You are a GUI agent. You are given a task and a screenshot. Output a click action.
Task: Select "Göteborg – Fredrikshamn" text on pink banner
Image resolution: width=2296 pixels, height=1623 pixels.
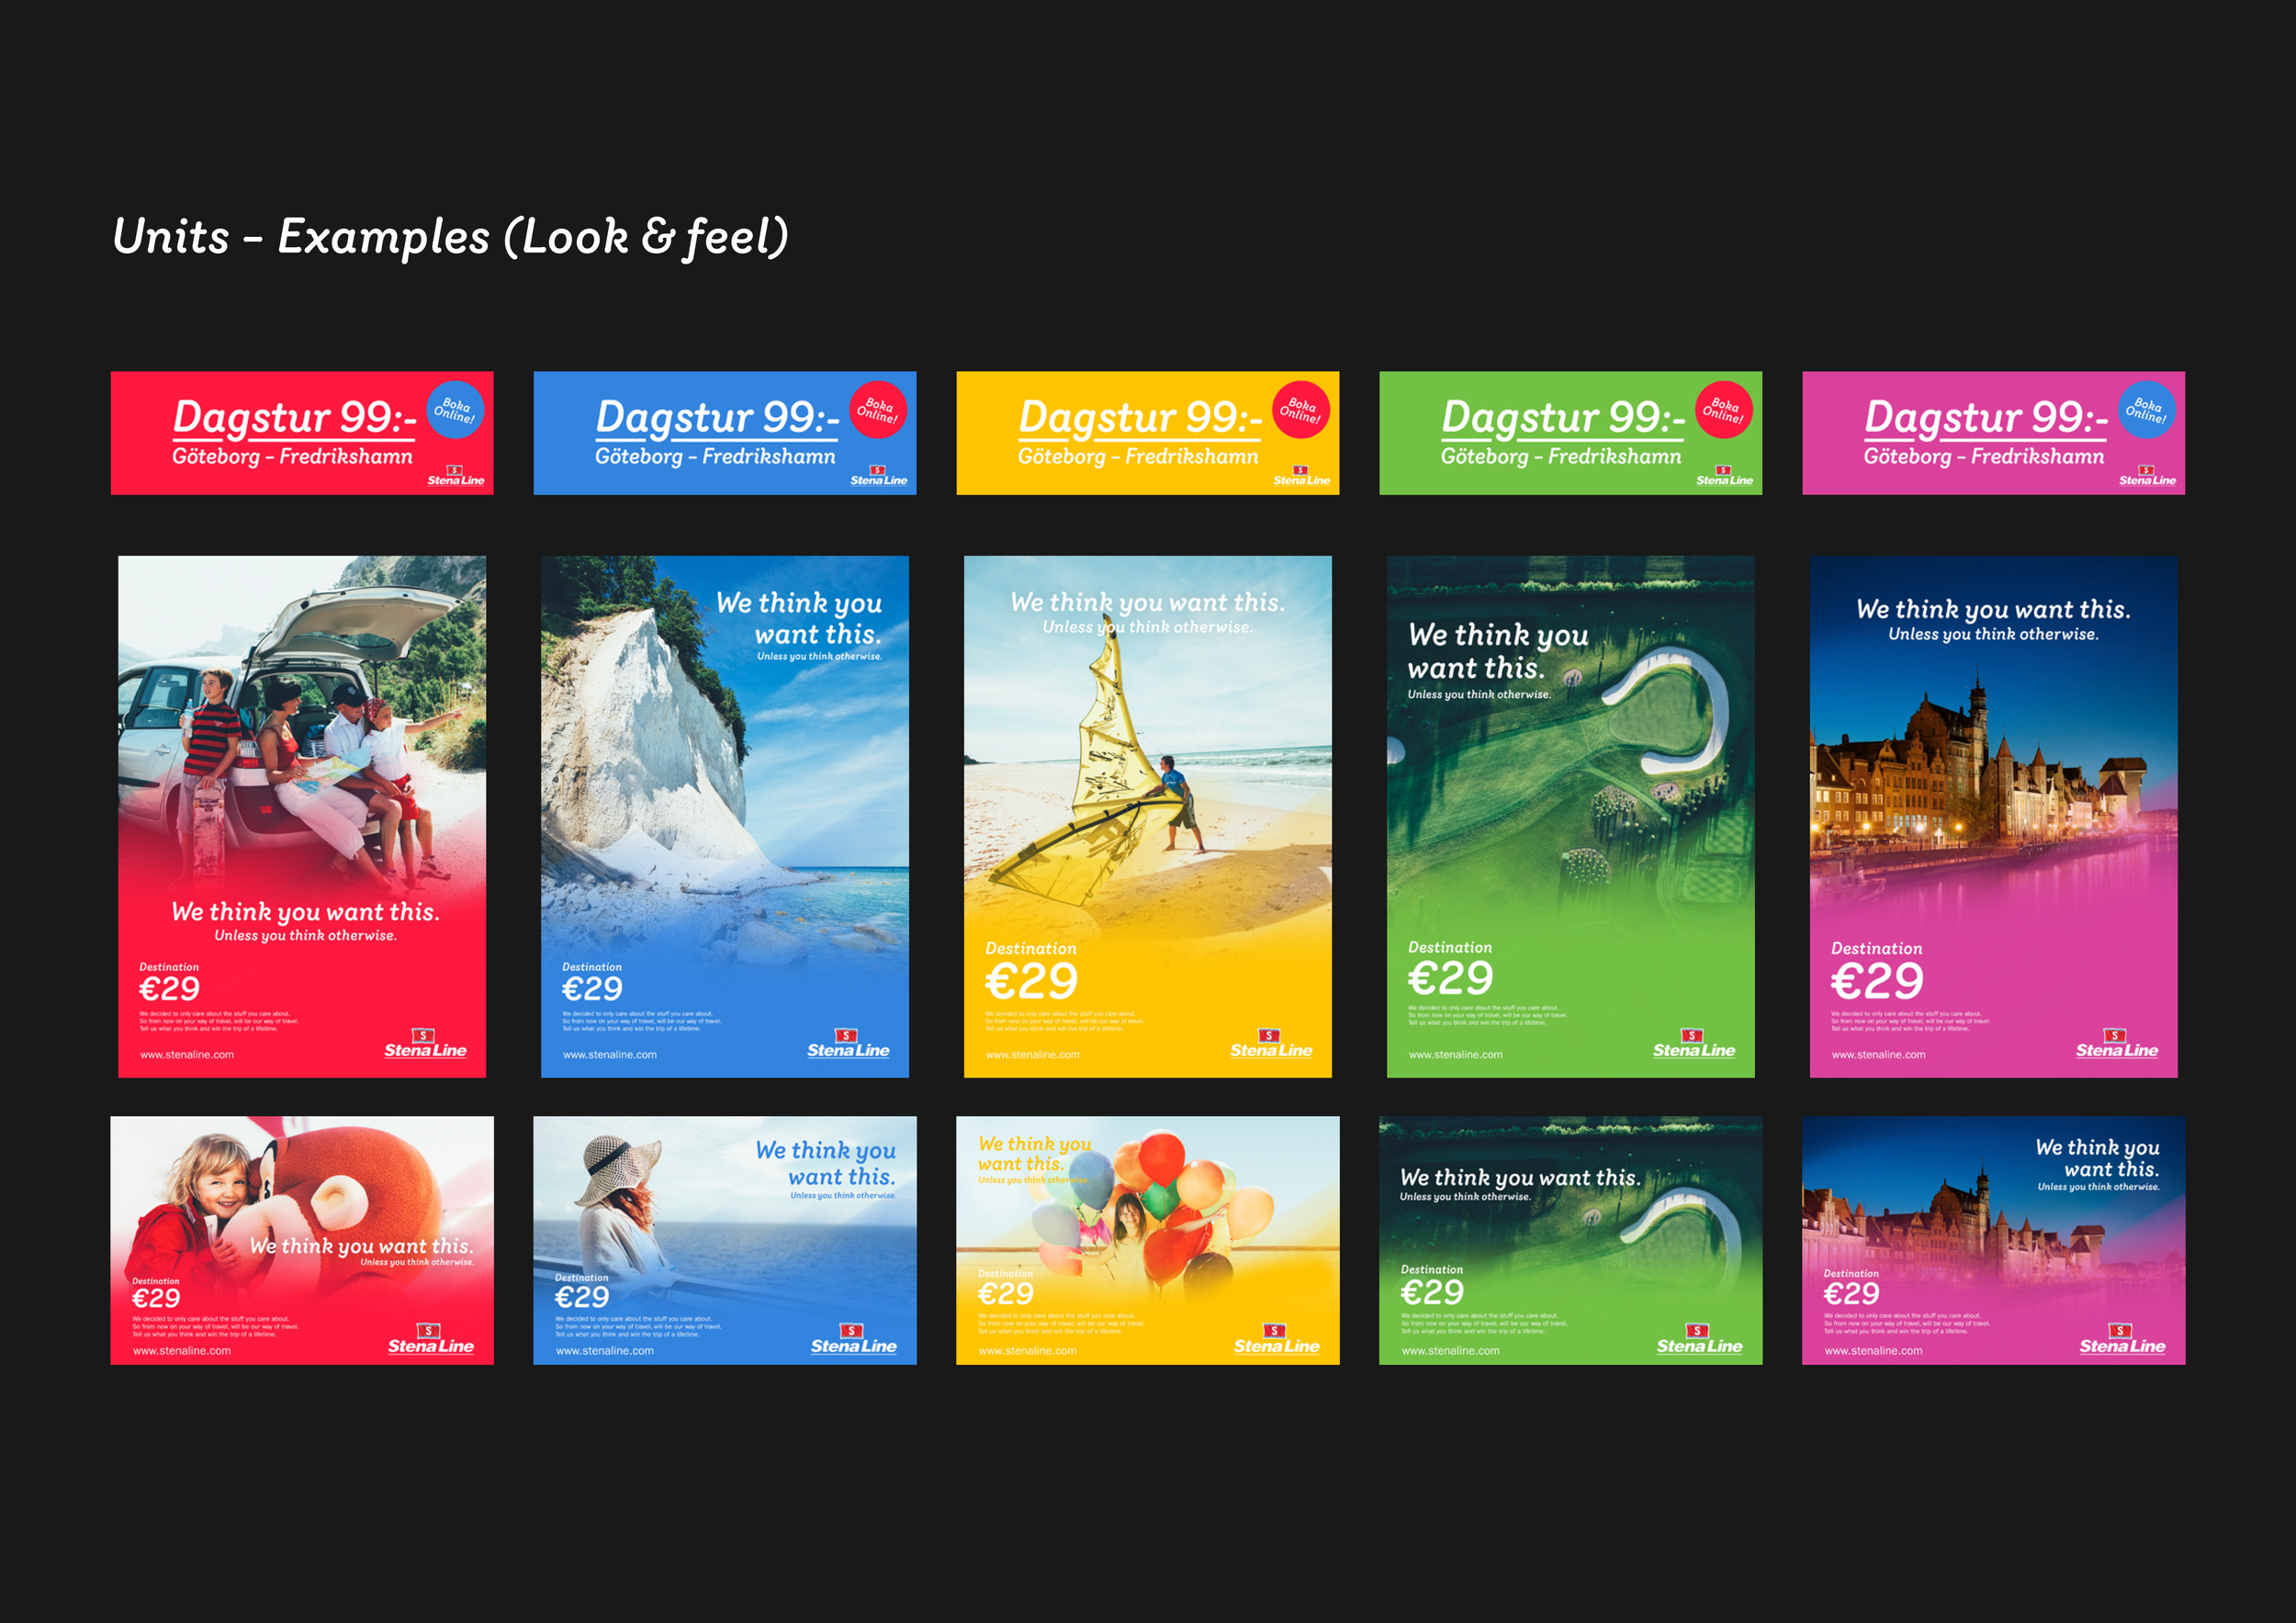point(1984,457)
